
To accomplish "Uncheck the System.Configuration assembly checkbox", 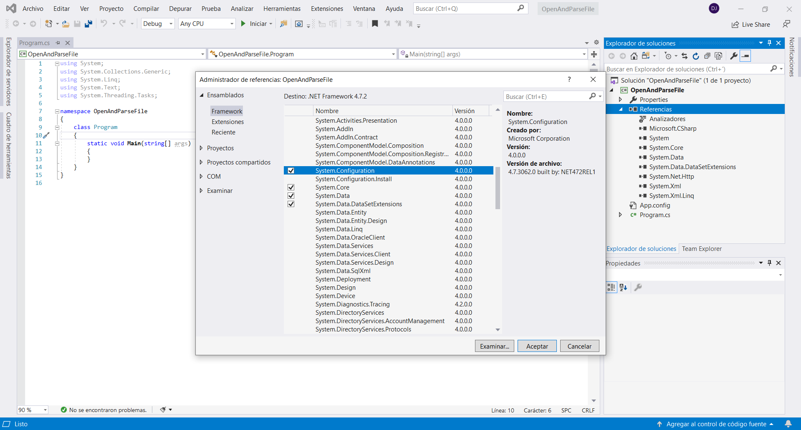I will [291, 171].
